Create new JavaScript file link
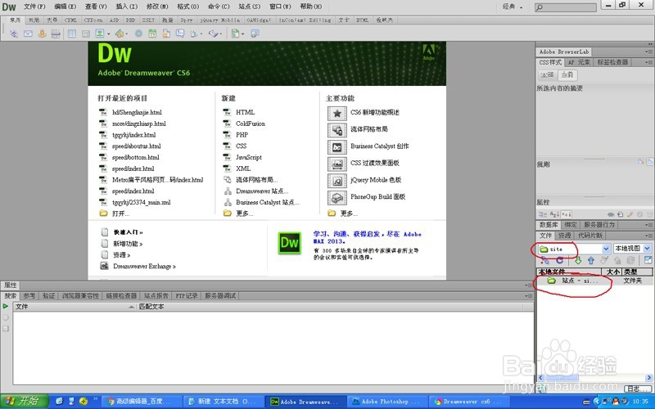 coord(249,157)
